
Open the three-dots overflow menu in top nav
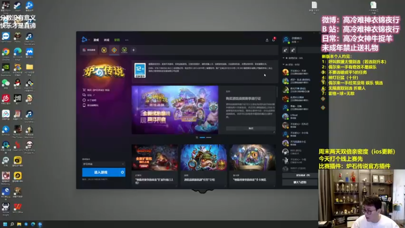click(127, 40)
